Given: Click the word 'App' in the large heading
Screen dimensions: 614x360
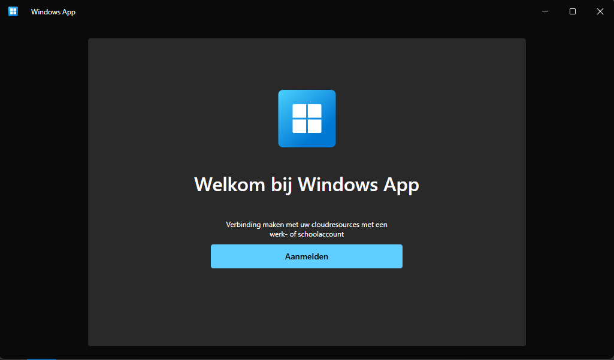Looking at the screenshot, I should (401, 185).
